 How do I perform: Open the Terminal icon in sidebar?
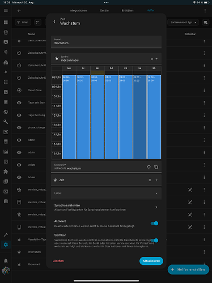coord(6,191)
